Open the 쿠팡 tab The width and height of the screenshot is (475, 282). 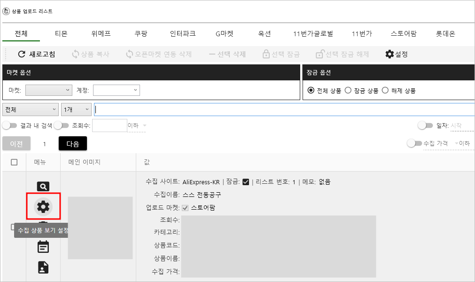(x=141, y=33)
